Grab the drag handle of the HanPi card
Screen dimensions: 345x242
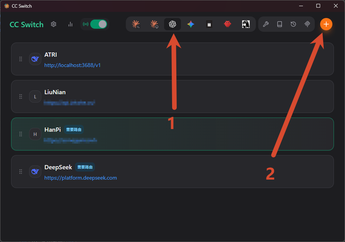21,134
